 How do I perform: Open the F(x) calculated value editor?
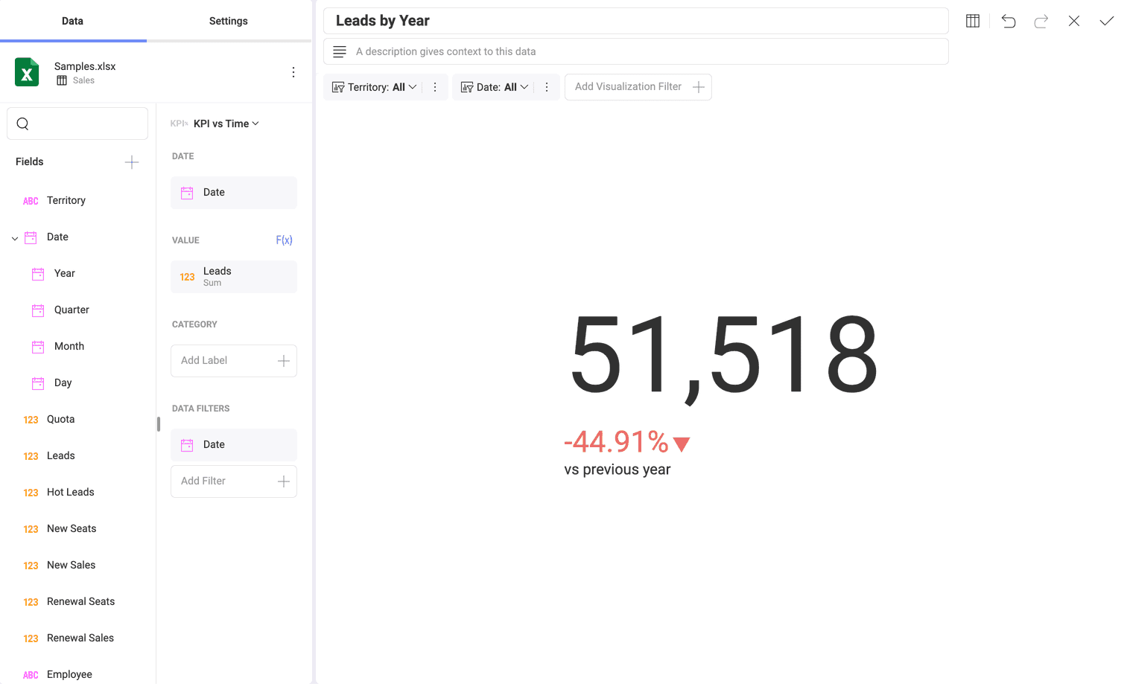tap(284, 240)
